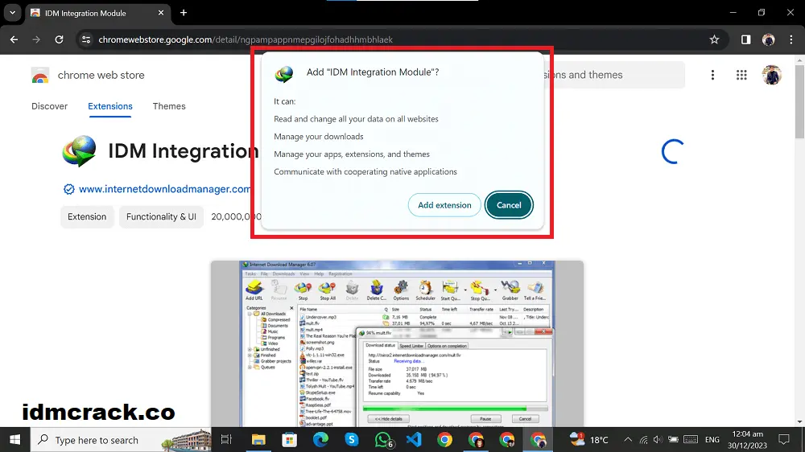The width and height of the screenshot is (805, 452).
Task: Select the Extensions tab
Action: [109, 106]
